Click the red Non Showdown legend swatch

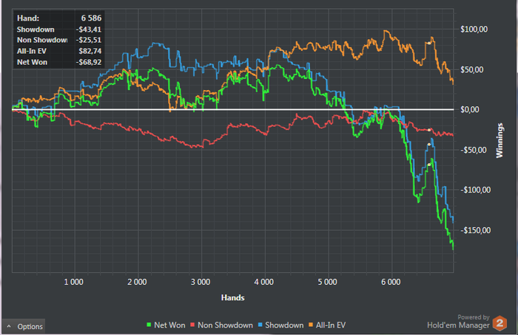(192, 325)
